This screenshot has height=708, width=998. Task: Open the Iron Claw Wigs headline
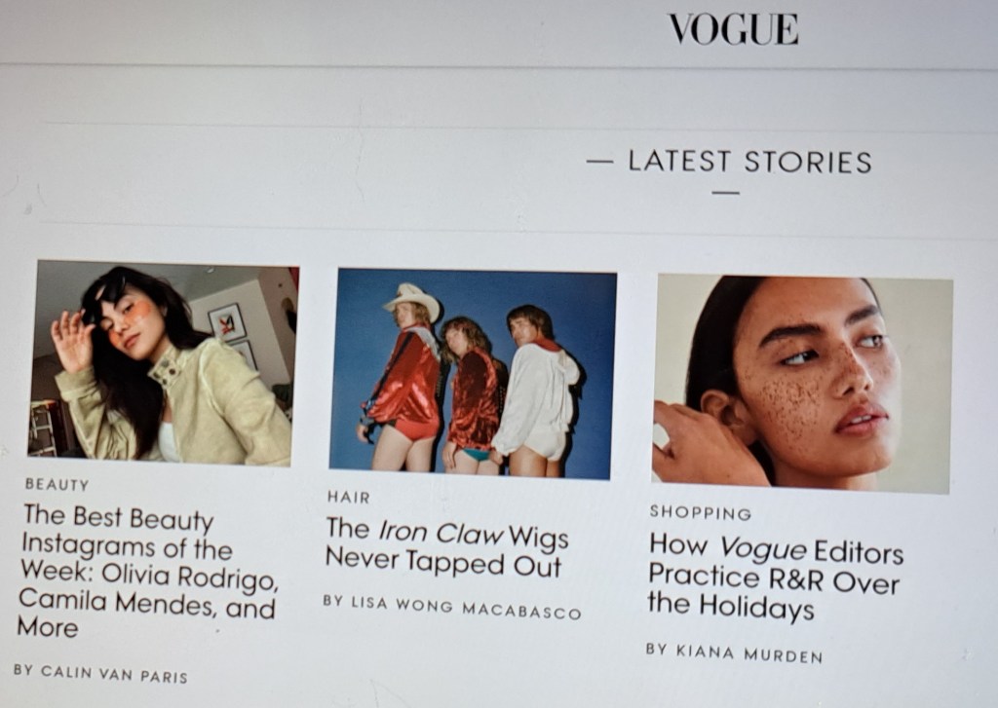446,547
